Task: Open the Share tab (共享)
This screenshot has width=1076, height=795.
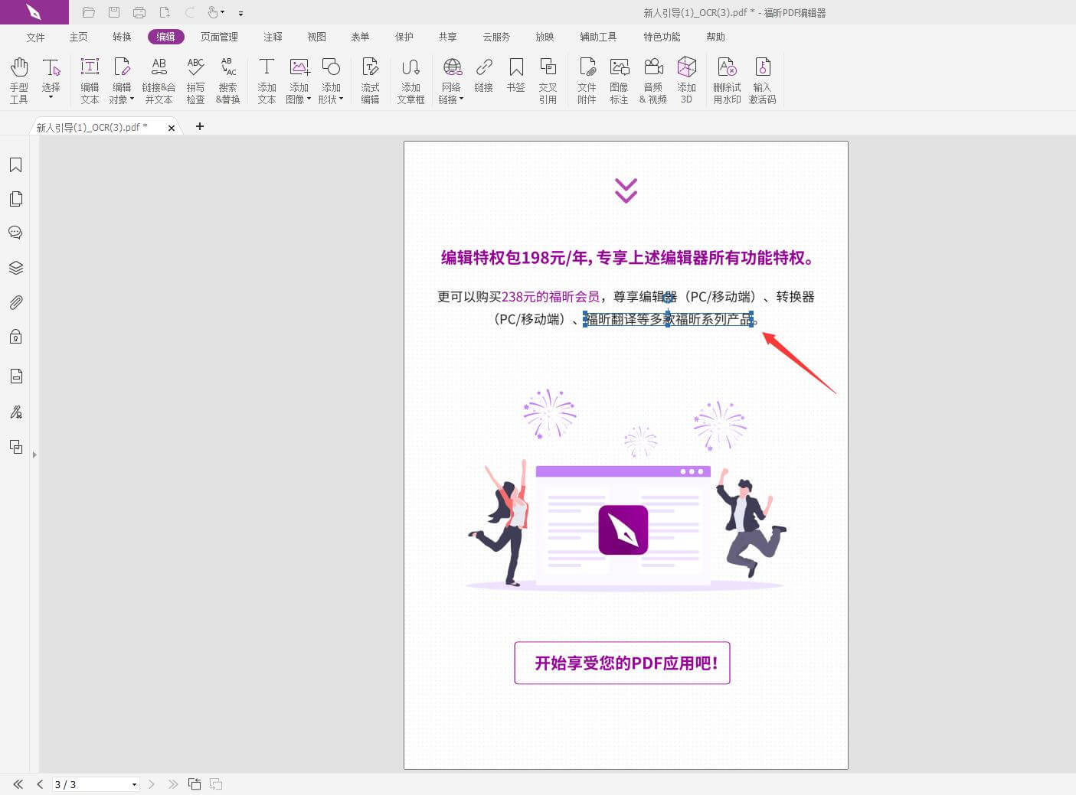Action: pyautogui.click(x=447, y=37)
